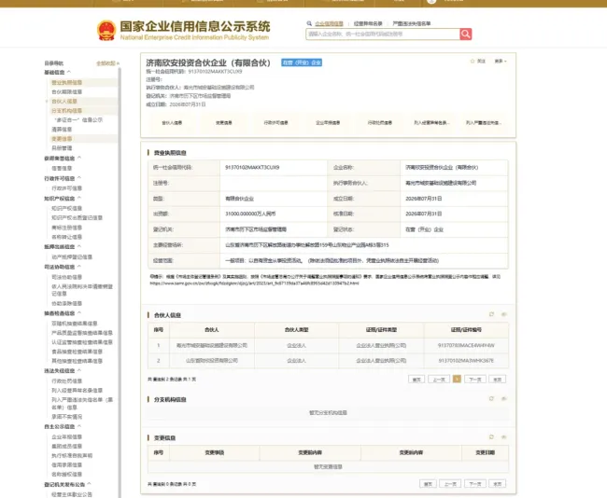Select 合伙人信息 in sidebar navigation
607x498 pixels.
(x=64, y=102)
